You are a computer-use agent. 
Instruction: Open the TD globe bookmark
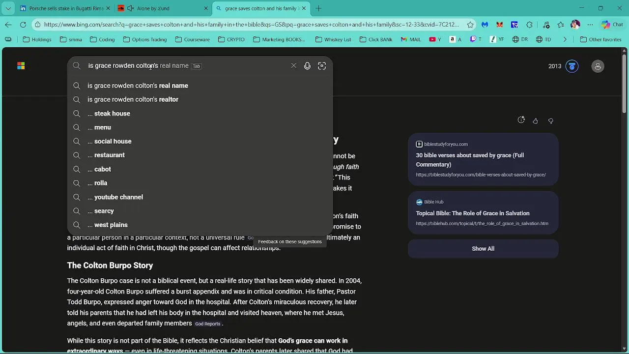tap(543, 39)
